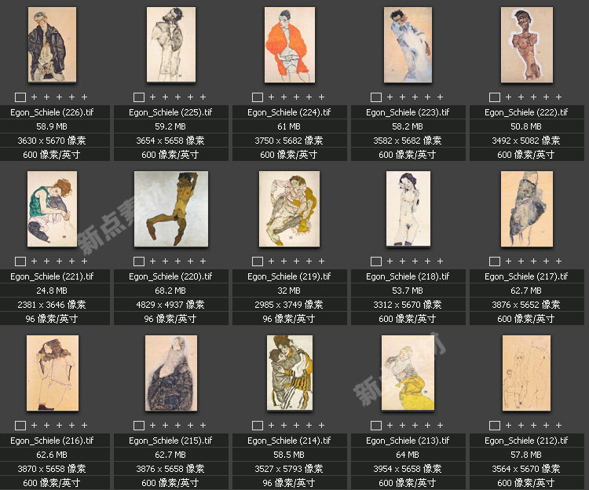The image size is (589, 490).
Task: Set fifth rating star for Egon_Schiele (220).tif
Action: coord(203,261)
